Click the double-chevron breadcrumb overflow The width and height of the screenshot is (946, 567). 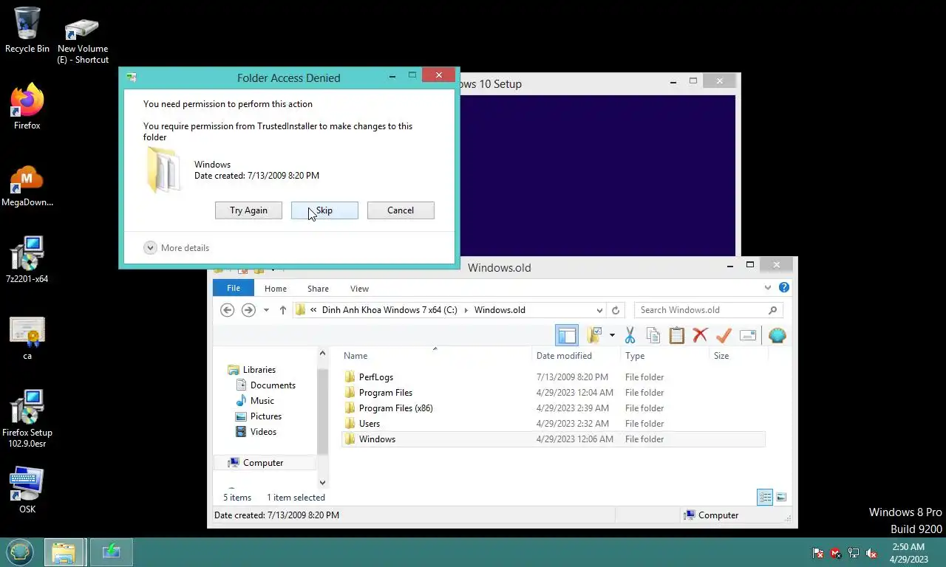(x=314, y=310)
